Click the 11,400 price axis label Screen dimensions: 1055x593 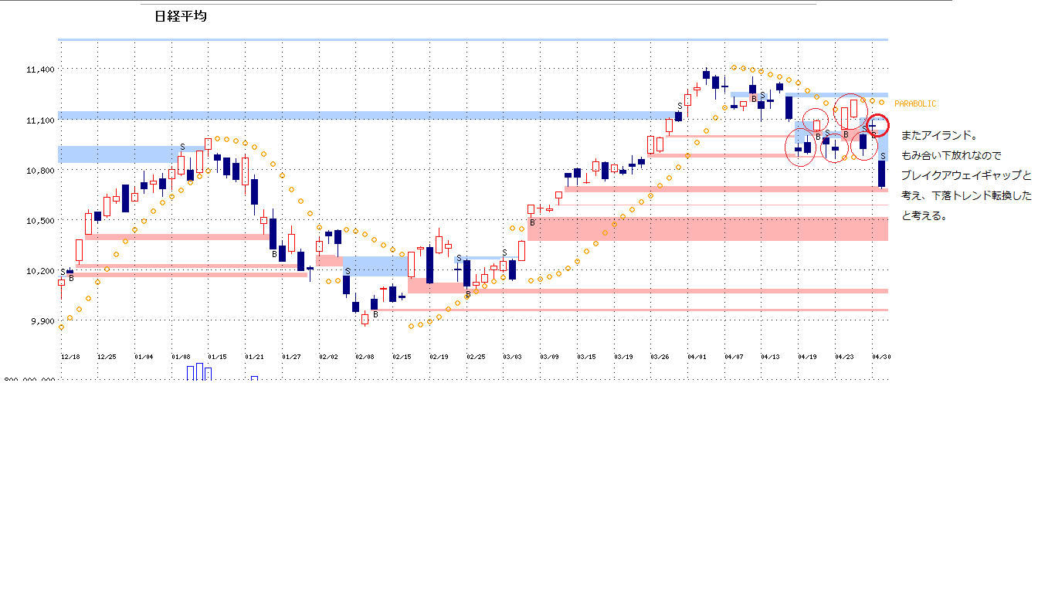(x=40, y=70)
